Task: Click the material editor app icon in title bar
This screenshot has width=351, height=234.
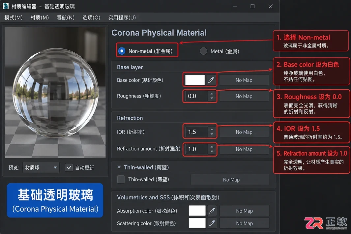Action: click(6, 6)
